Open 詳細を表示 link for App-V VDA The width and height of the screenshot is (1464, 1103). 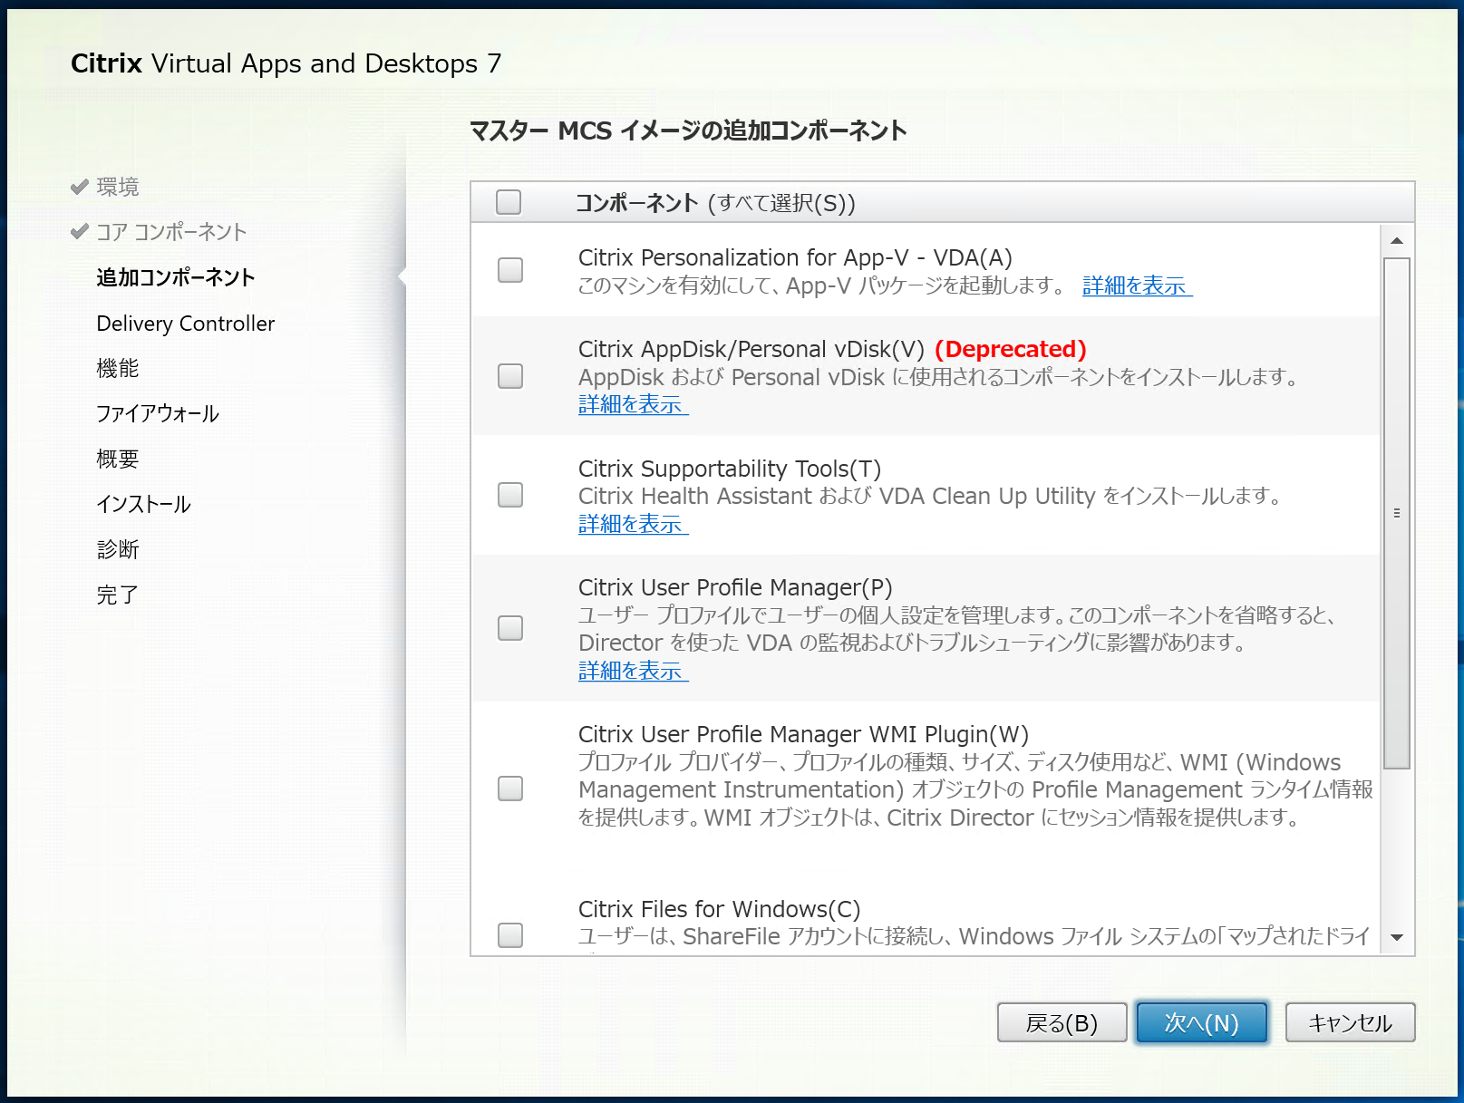click(1136, 285)
